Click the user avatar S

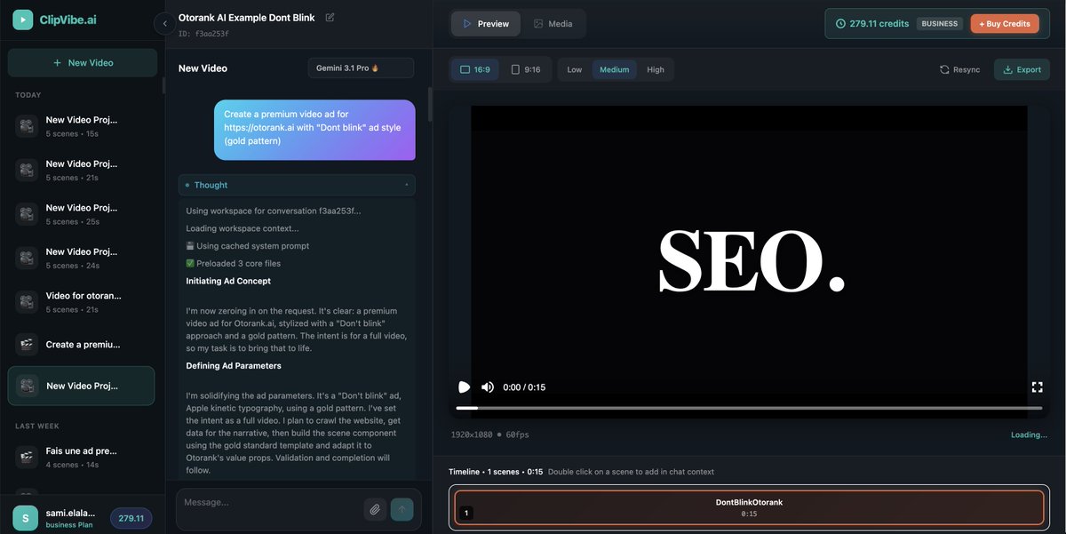tap(25, 518)
